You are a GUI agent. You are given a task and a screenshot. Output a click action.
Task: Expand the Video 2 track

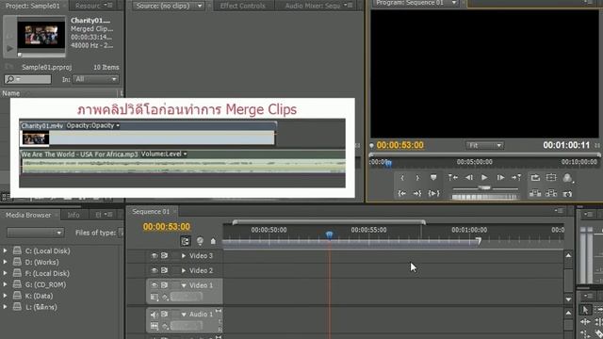click(184, 270)
